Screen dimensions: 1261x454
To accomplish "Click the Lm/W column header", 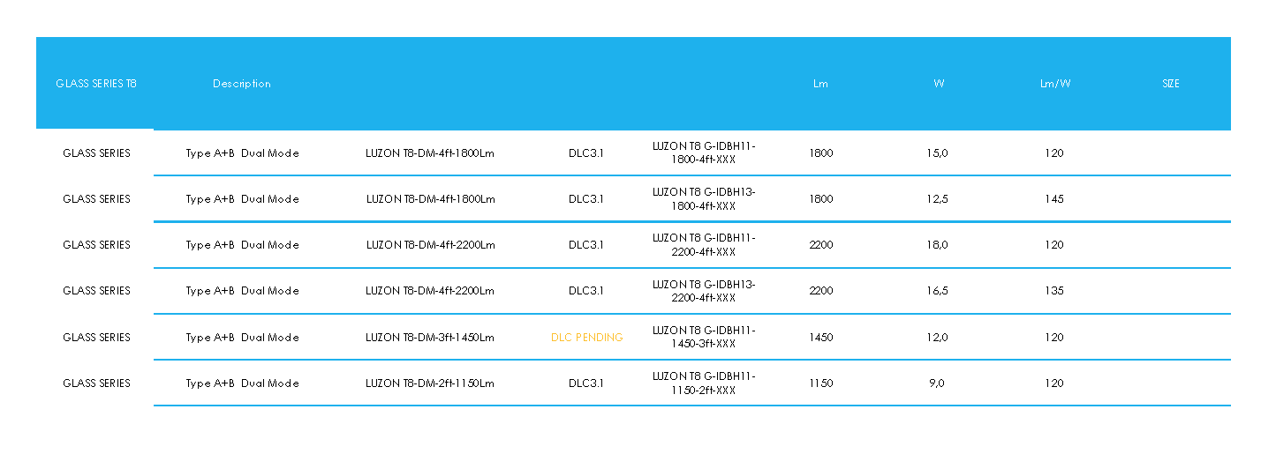I will (1054, 84).
